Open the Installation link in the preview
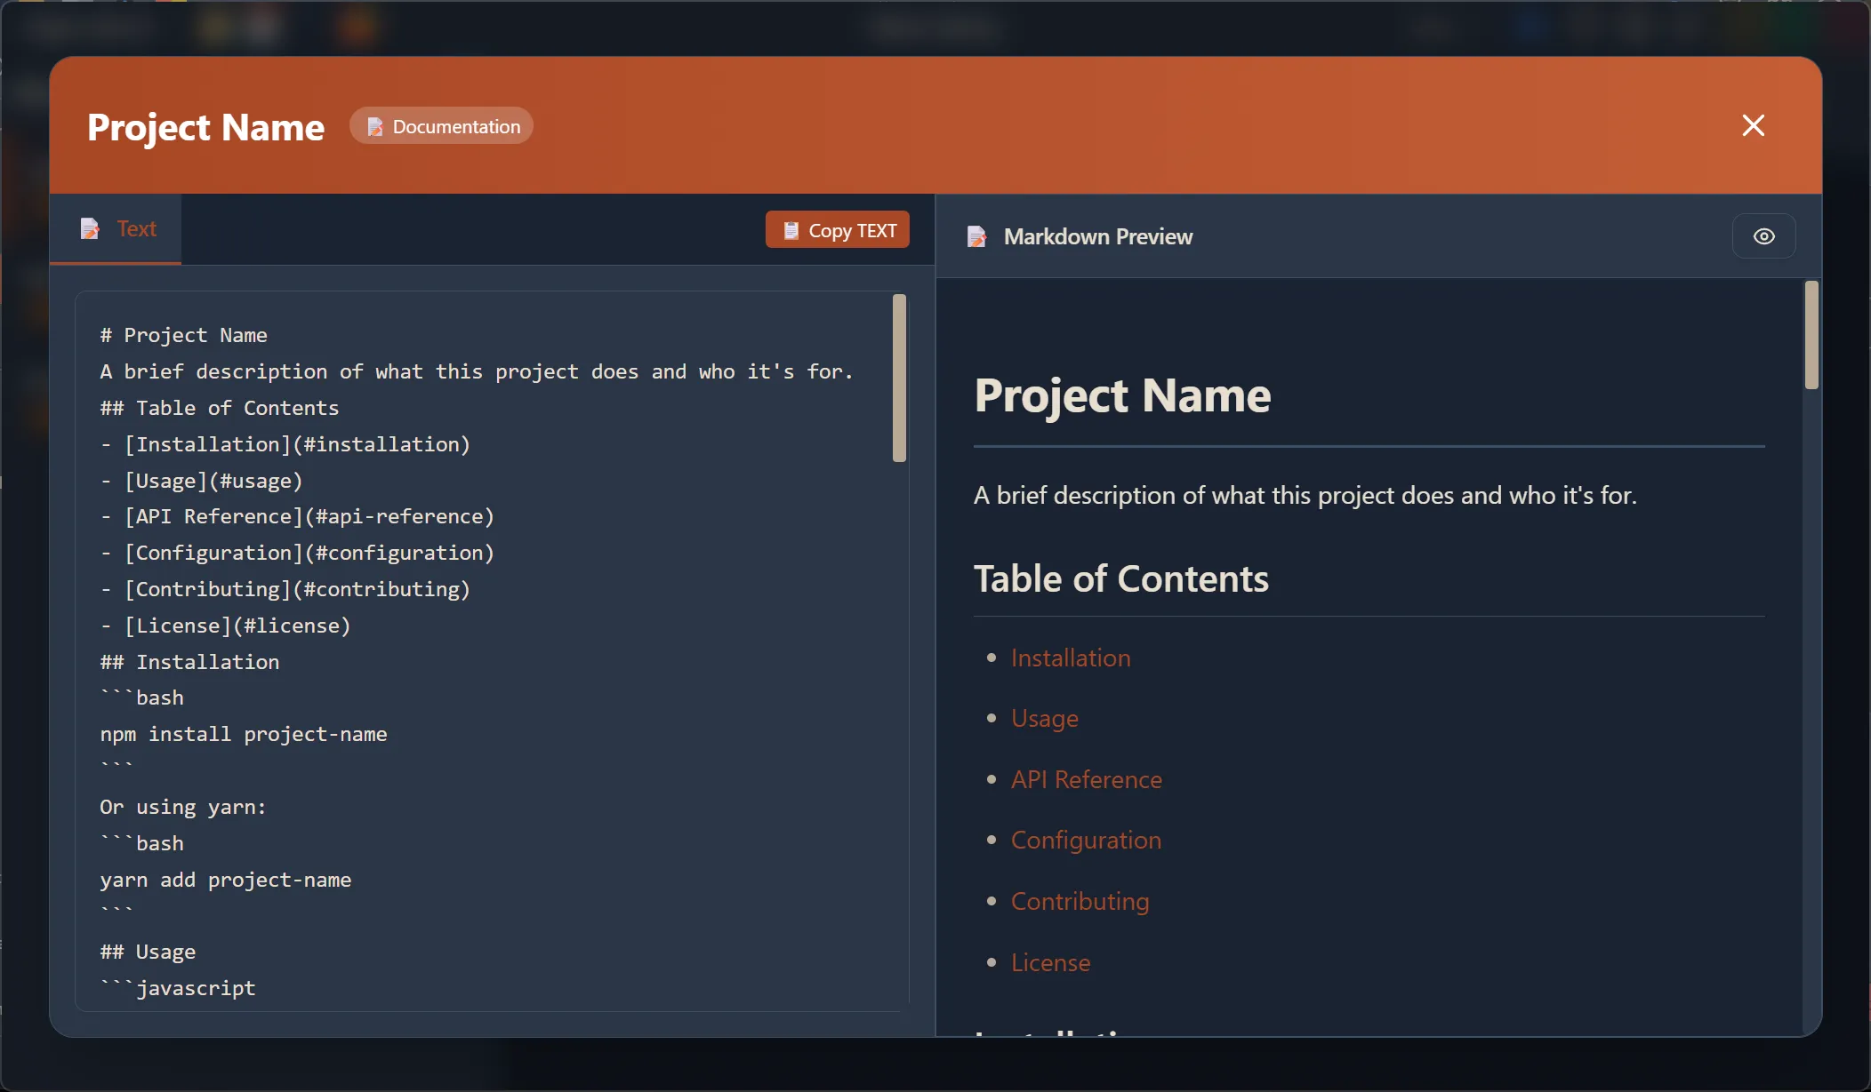1871x1092 pixels. (1071, 658)
